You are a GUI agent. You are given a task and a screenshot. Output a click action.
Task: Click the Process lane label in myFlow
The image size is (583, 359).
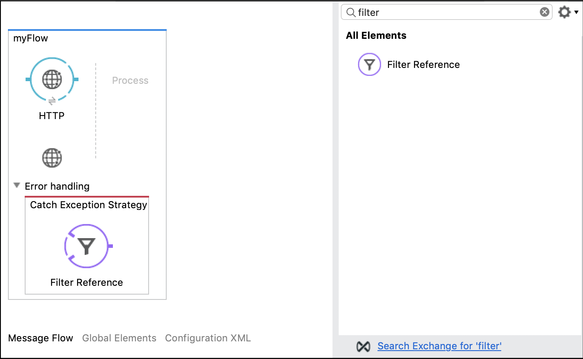tap(130, 80)
